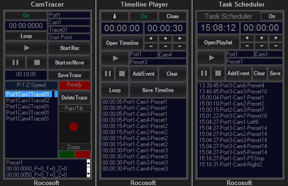
Task: Open Task Scheduler Preset1 selector
Action: pyautogui.click(x=254, y=62)
